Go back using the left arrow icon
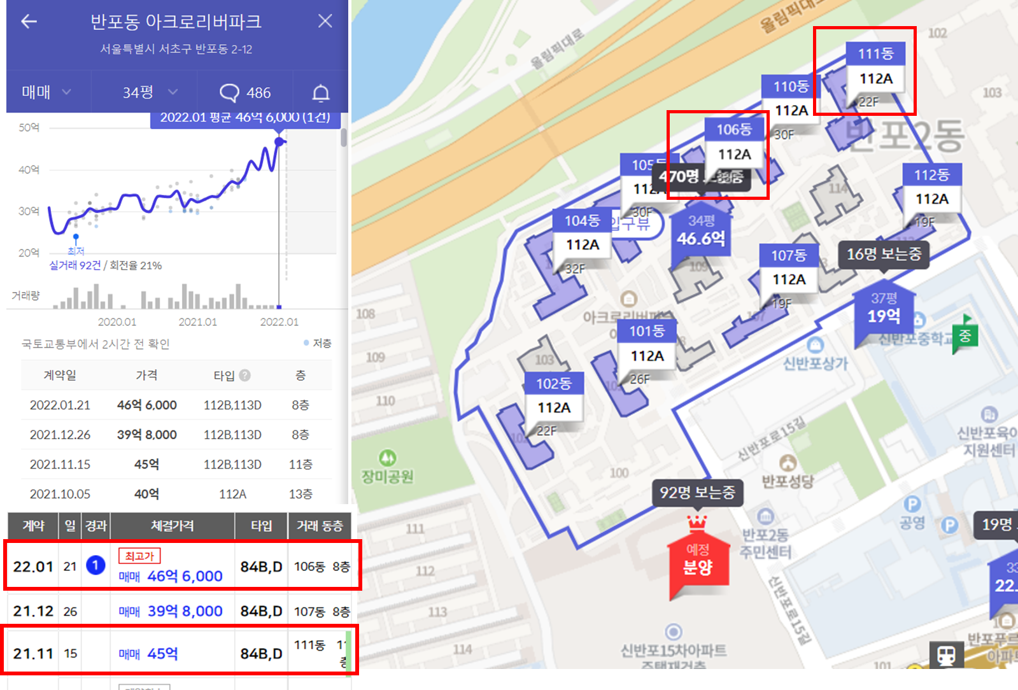 29,22
